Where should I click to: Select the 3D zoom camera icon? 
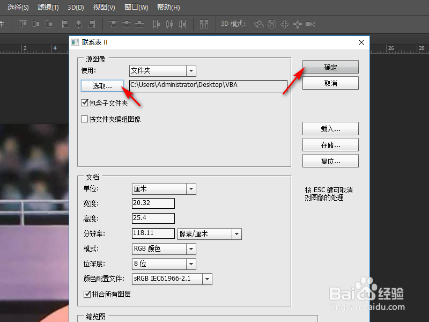coord(310,24)
